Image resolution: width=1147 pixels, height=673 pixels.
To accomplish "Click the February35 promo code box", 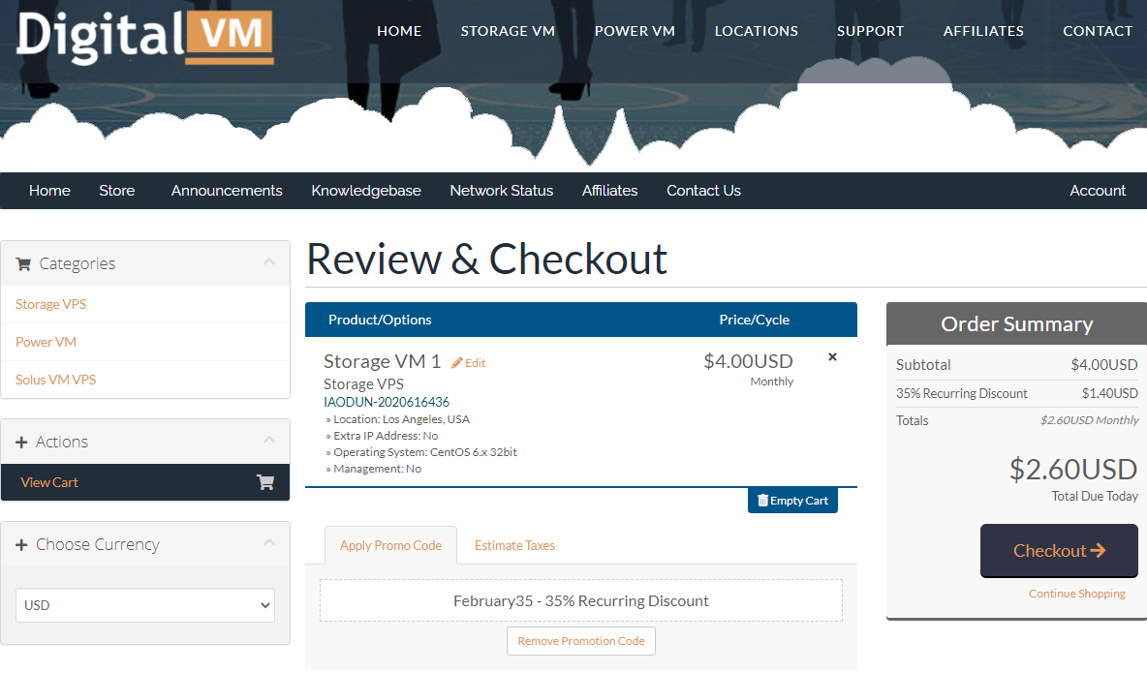I will click(581, 600).
